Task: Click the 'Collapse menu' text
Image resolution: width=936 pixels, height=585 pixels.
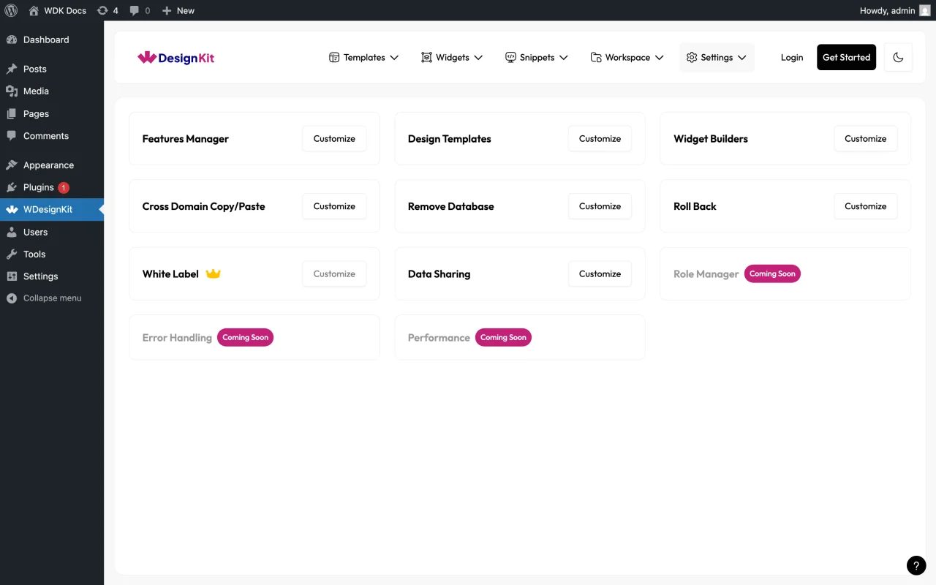Action: (x=53, y=298)
